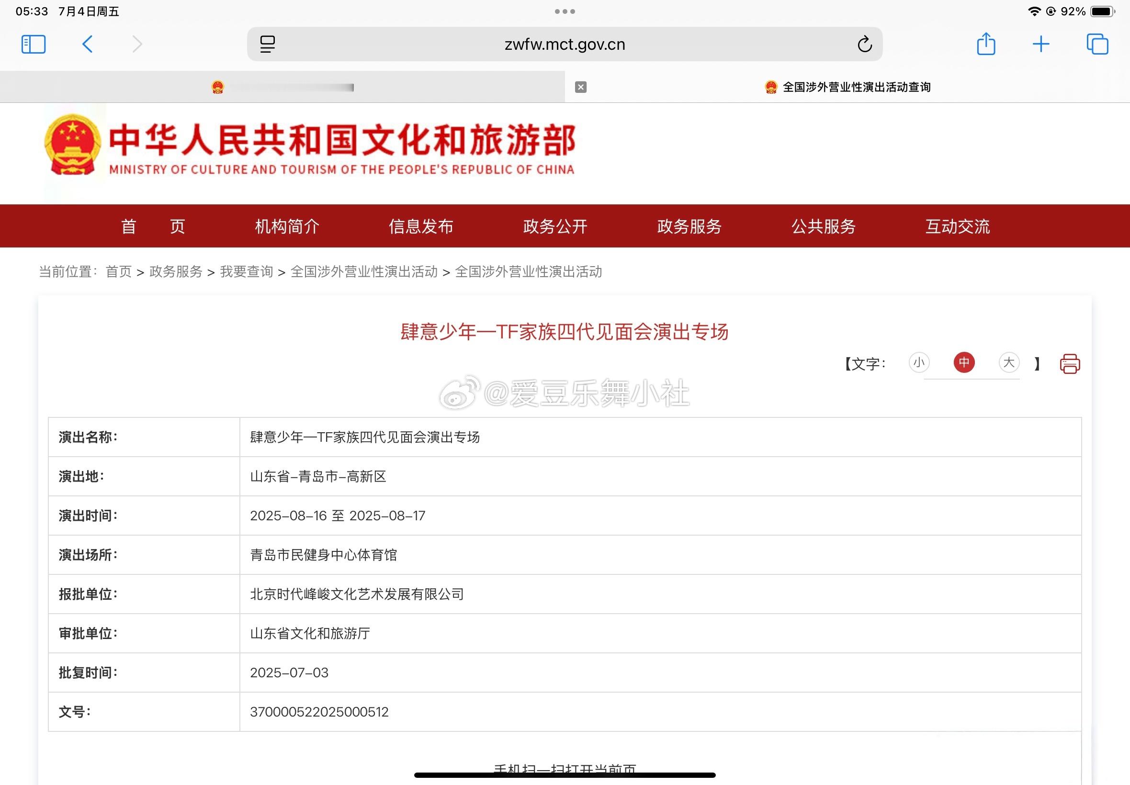The width and height of the screenshot is (1130, 785).
Task: Set text size to large 大
Action: point(1008,362)
